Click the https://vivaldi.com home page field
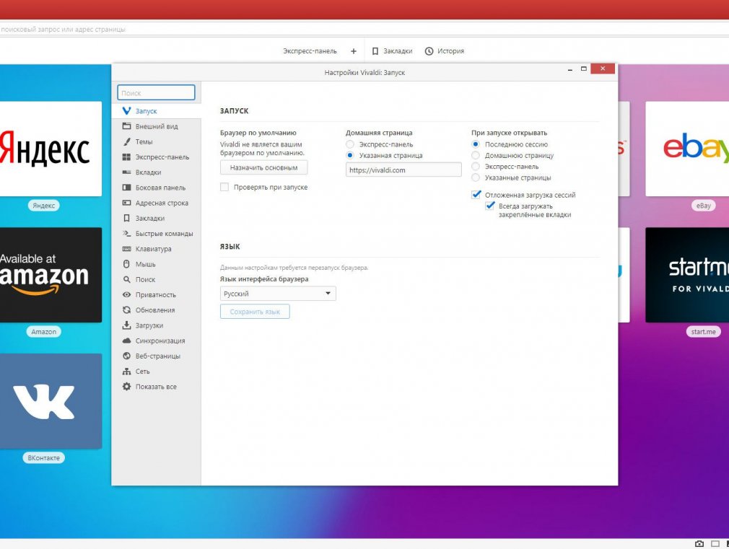Viewport: 729px width, 549px height. (403, 170)
